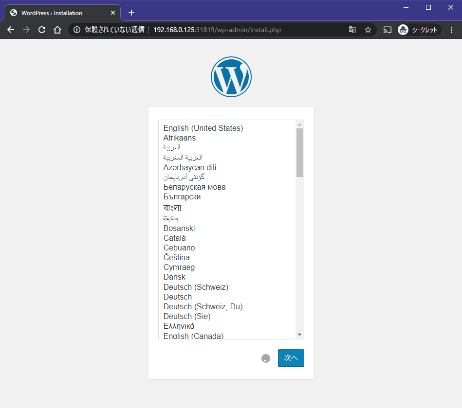Select Български language
The width and height of the screenshot is (462, 408).
tap(227, 196)
